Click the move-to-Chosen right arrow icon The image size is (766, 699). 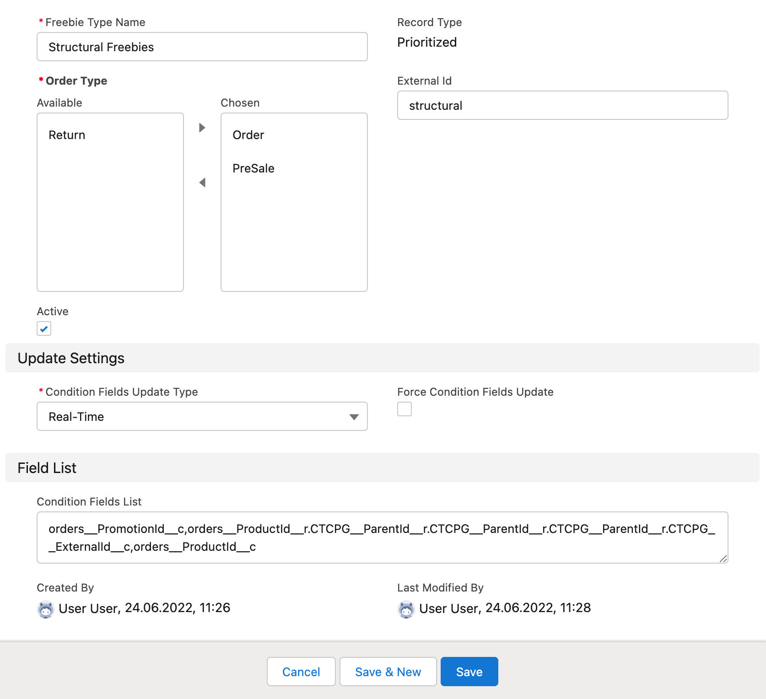(202, 128)
